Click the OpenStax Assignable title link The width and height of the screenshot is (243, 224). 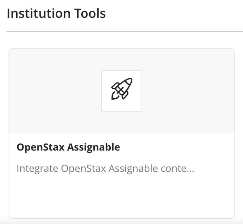coord(68,147)
